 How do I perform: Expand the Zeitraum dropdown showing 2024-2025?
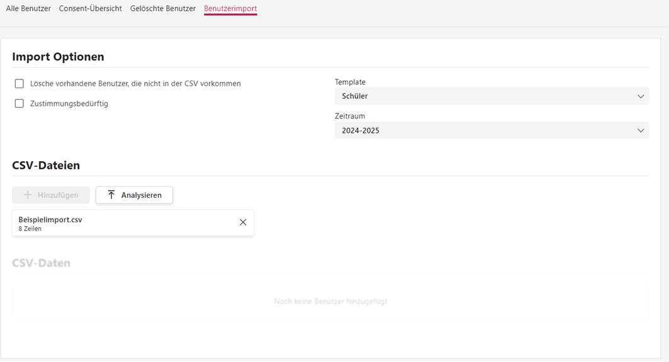(x=491, y=130)
